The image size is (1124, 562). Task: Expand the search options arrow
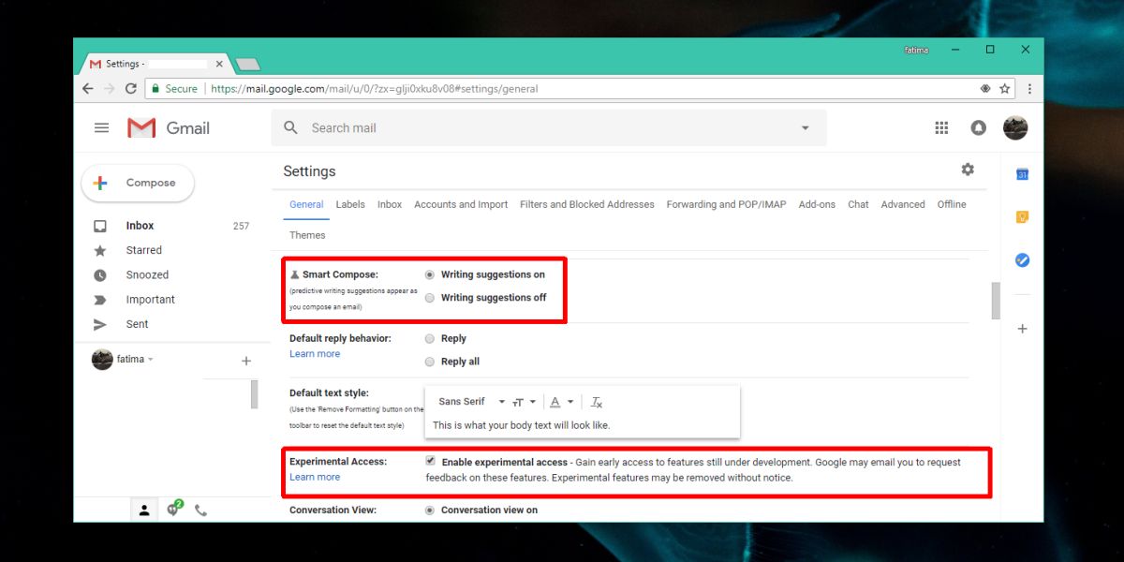point(805,128)
